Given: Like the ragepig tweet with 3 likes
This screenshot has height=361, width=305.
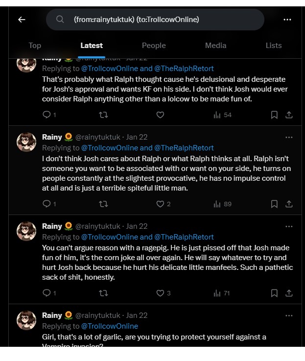Looking at the screenshot, I should point(160,293).
